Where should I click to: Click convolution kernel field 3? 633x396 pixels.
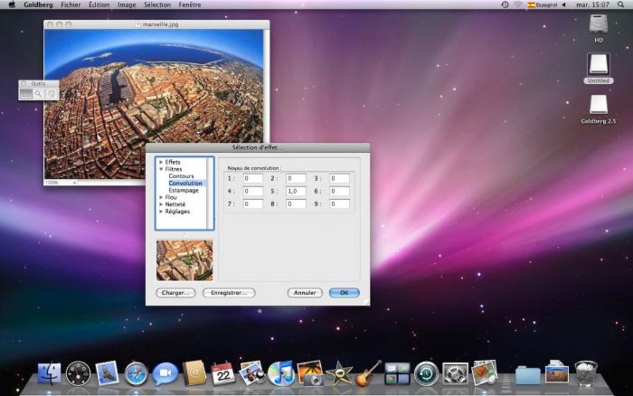339,178
